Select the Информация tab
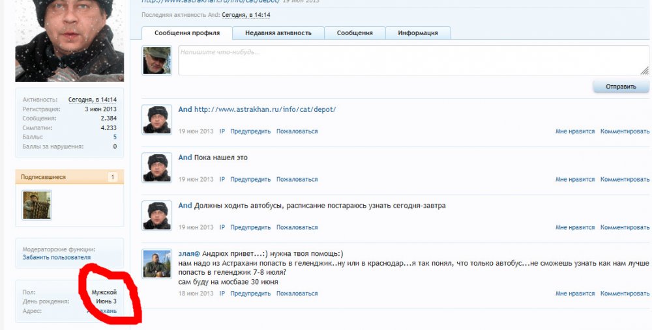 tap(417, 33)
